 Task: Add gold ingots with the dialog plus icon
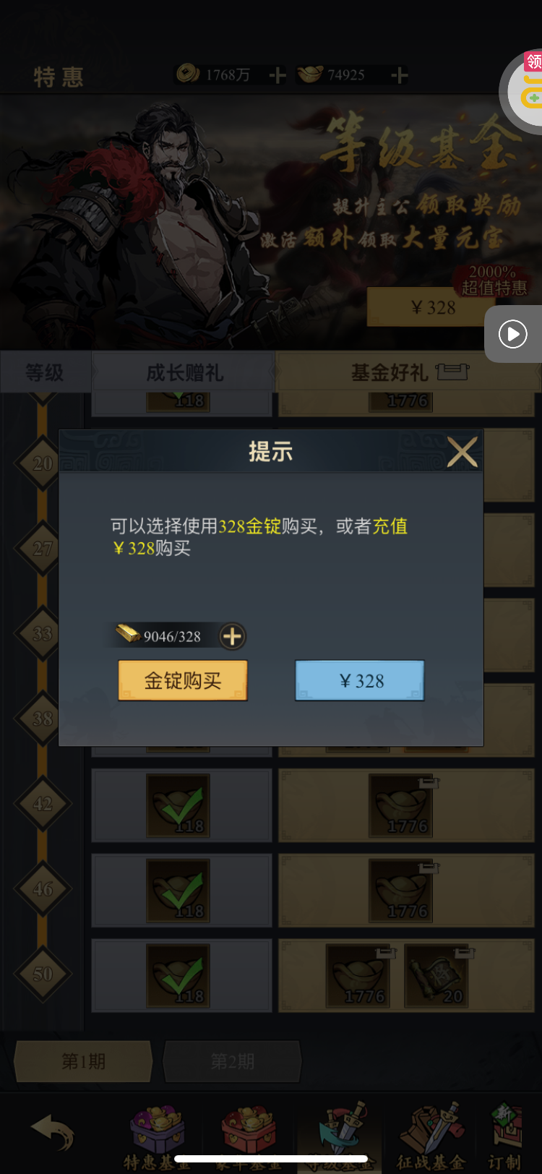pos(232,636)
